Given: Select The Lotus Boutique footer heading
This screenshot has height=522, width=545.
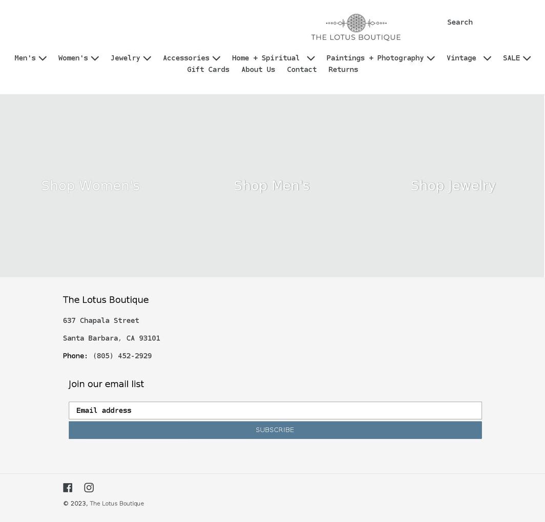Looking at the screenshot, I should [x=106, y=300].
